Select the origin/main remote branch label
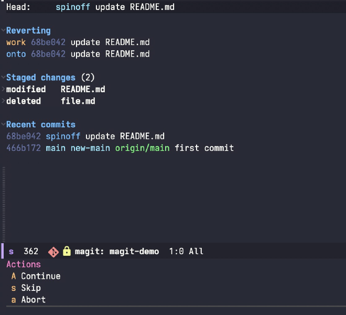 (142, 148)
